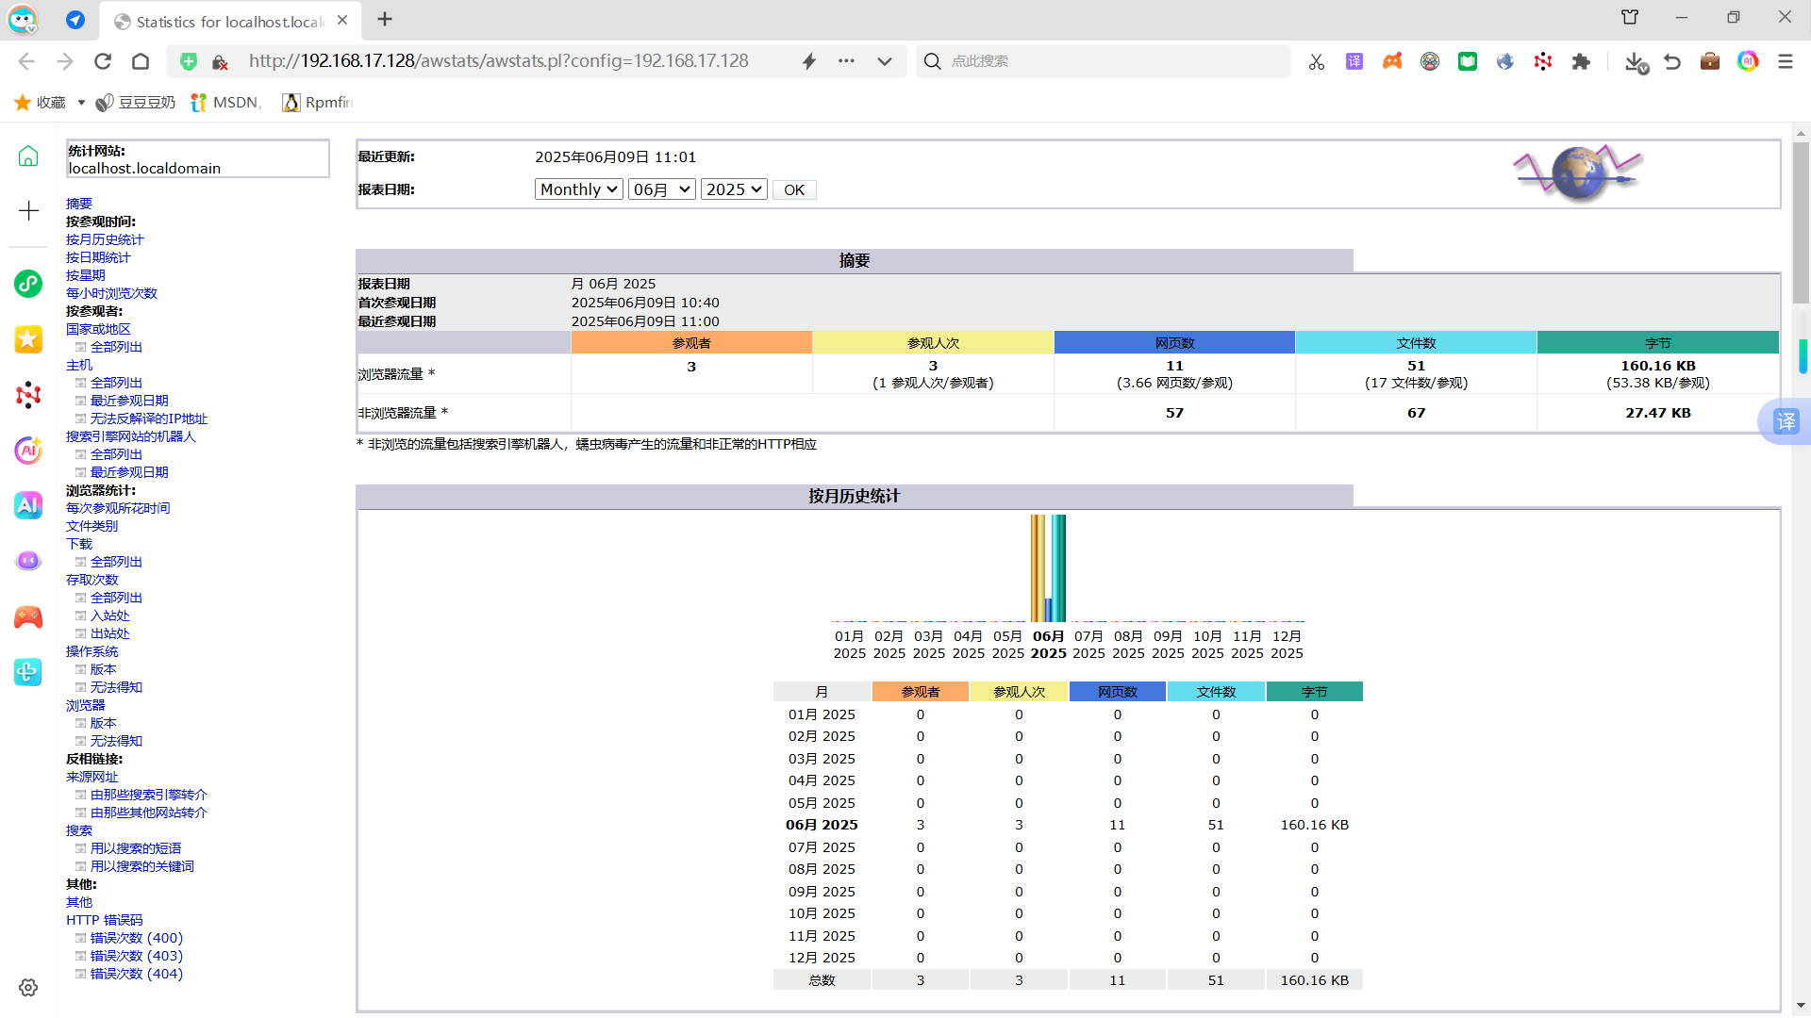Open the sidebar gamepad icon

tap(28, 617)
